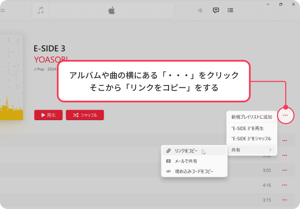This screenshot has height=209, width=300.
Task: Open more options for the 3:15 track
Action: coord(285,199)
